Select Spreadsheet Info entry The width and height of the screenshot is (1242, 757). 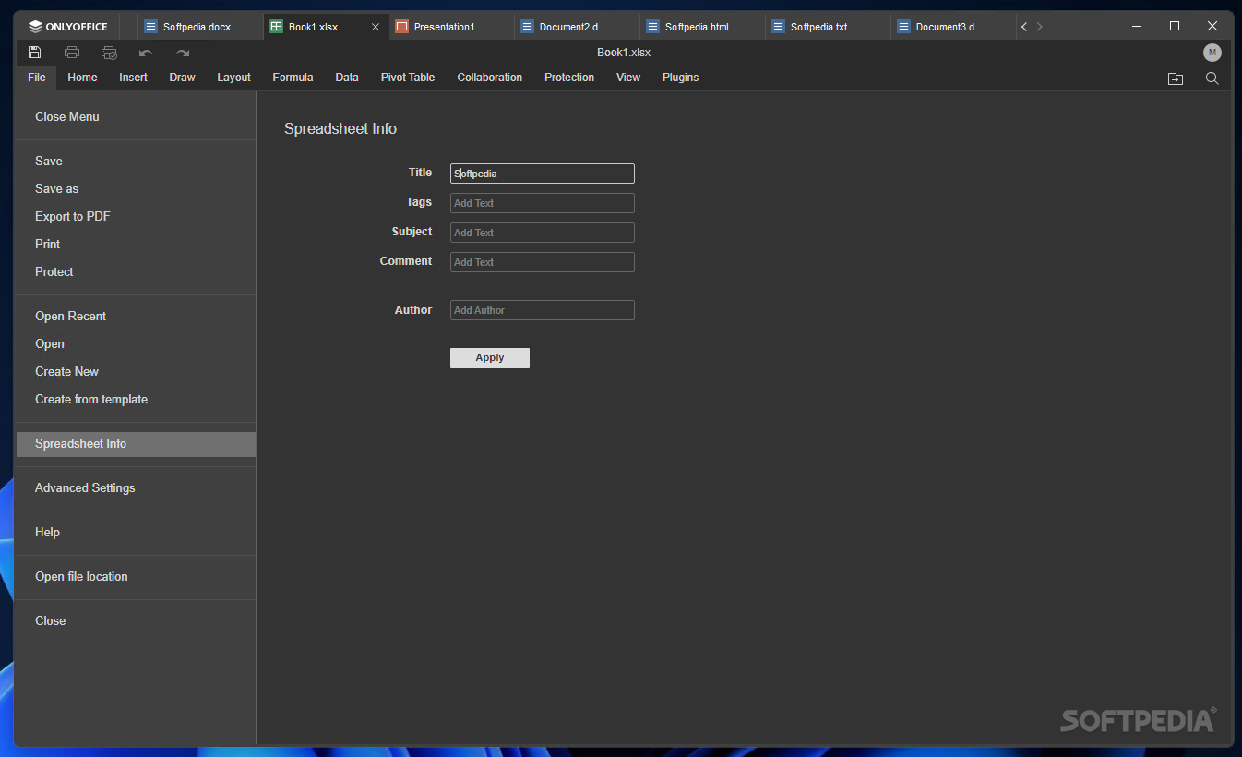(x=136, y=444)
